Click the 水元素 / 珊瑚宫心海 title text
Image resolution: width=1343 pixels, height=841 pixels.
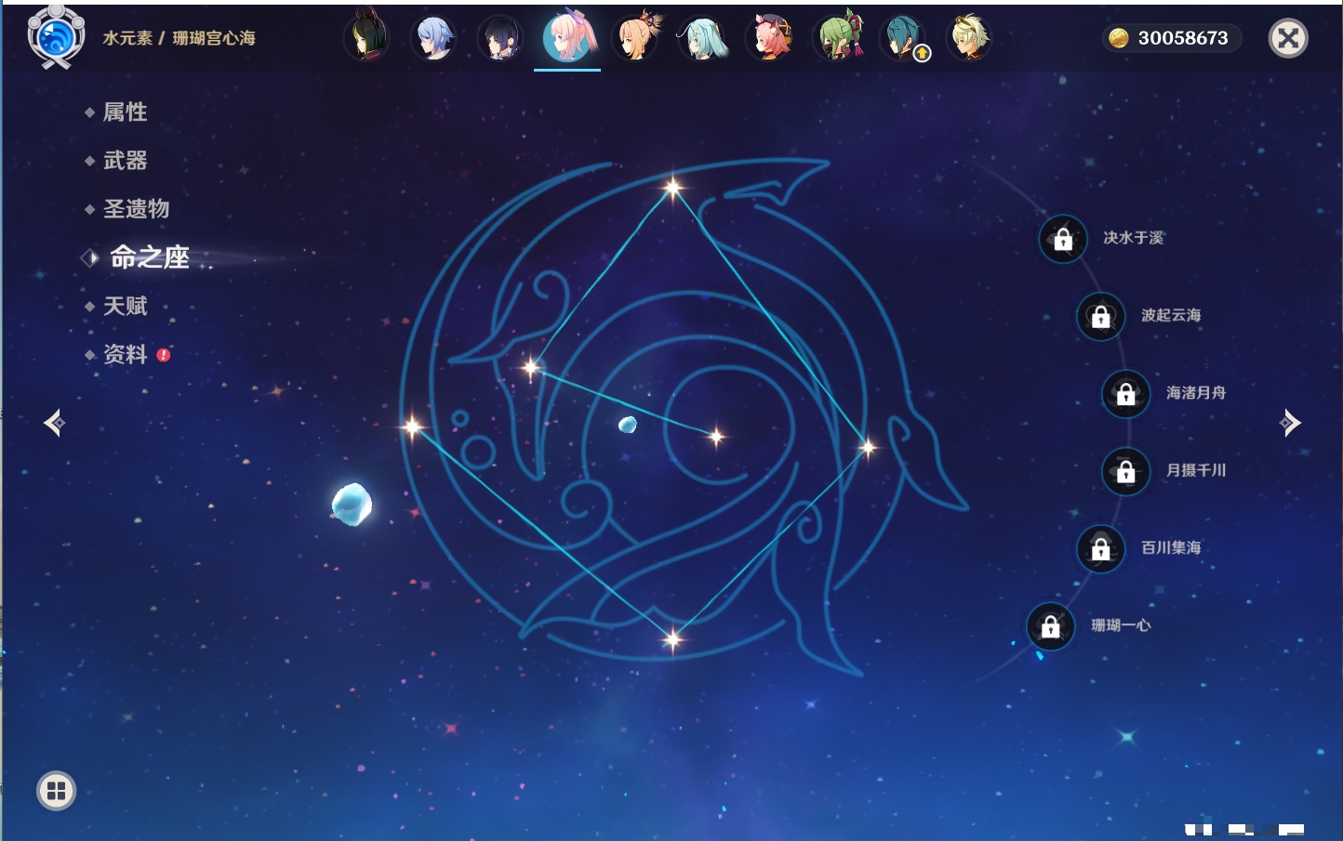[x=179, y=38]
